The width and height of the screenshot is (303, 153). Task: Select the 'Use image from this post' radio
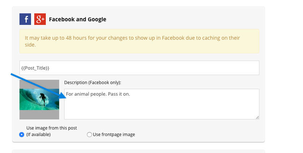22,135
